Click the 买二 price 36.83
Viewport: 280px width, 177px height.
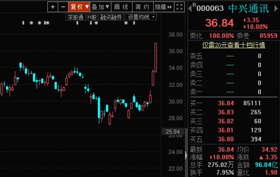226,112
